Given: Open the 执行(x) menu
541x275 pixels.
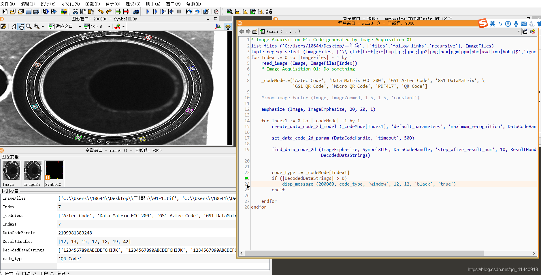Looking at the screenshot, I should [48, 4].
